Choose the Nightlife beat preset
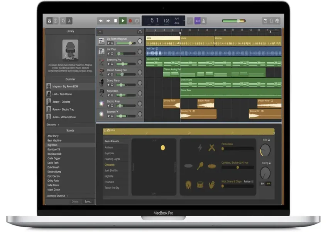328x232 pixels. tap(109, 176)
